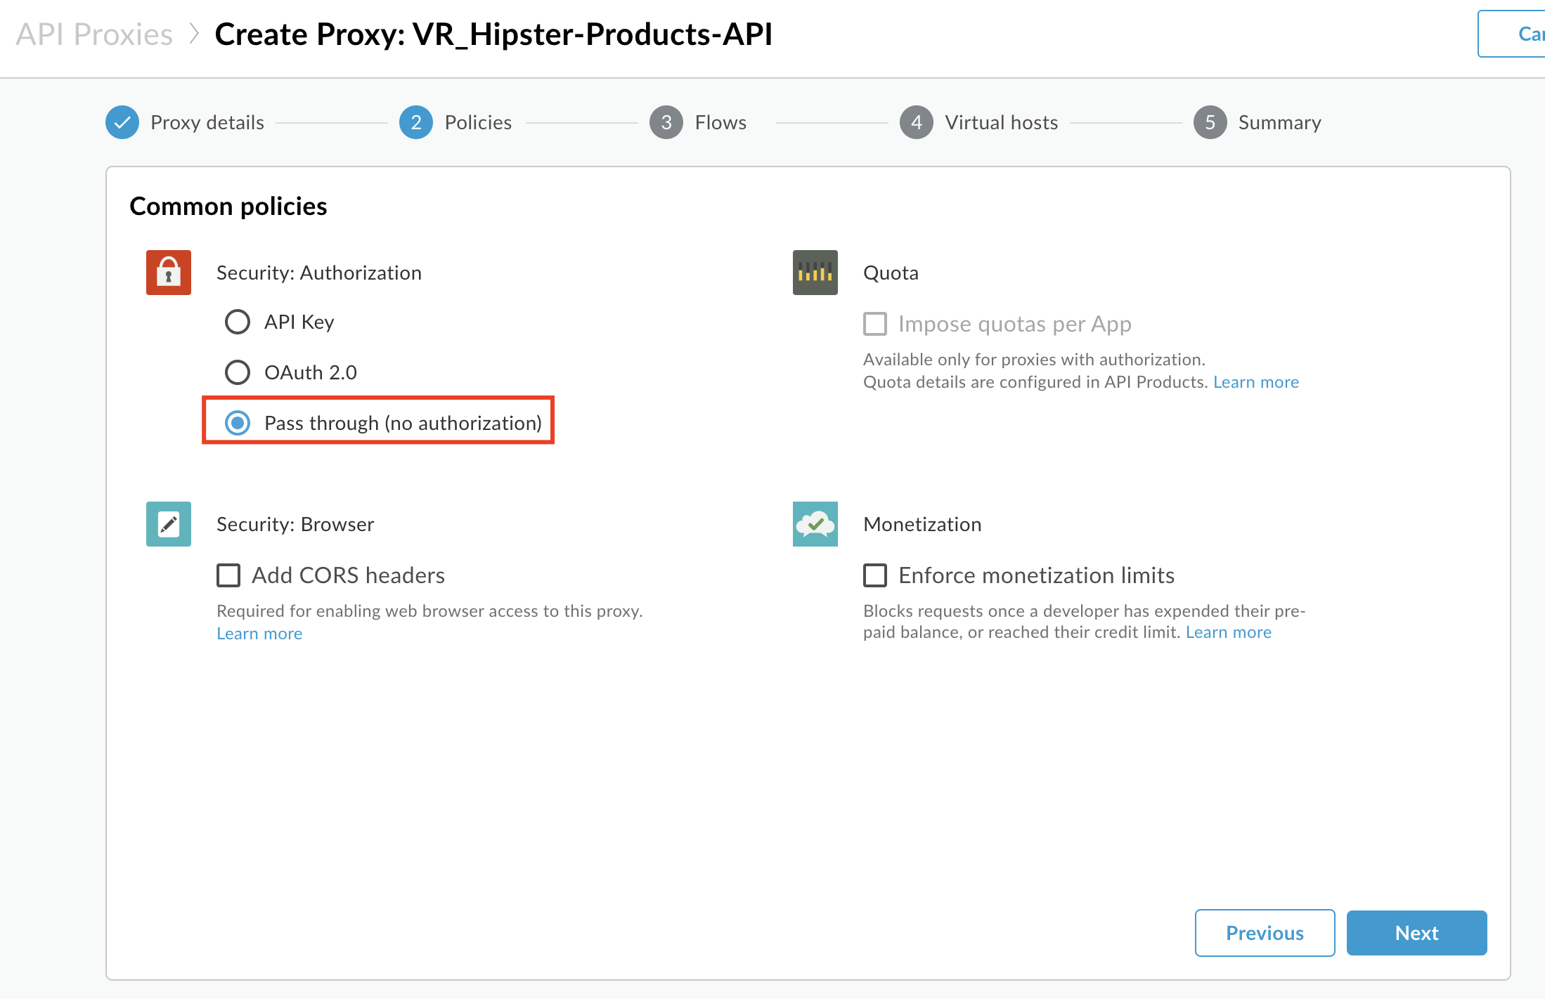Viewport: 1545px width, 999px height.
Task: Click the breadcrumb chevron after API Proxies
Action: 195,34
